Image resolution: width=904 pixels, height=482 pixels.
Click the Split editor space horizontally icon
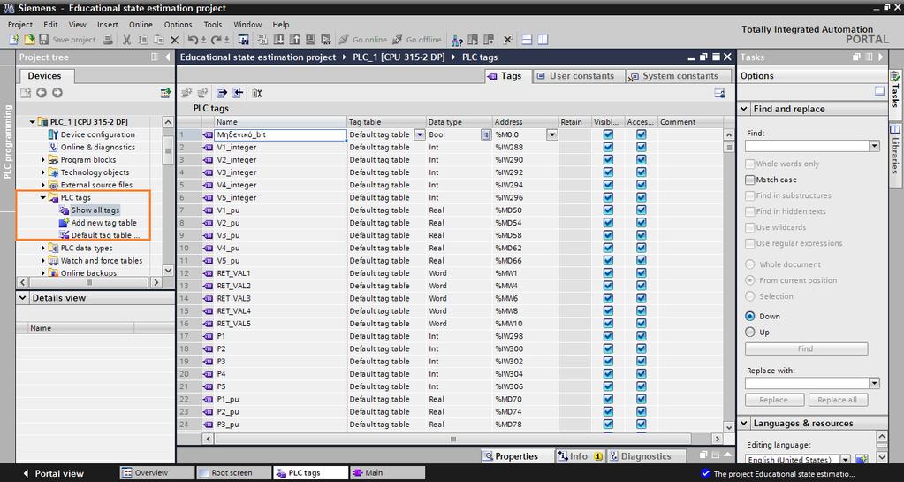pos(527,40)
